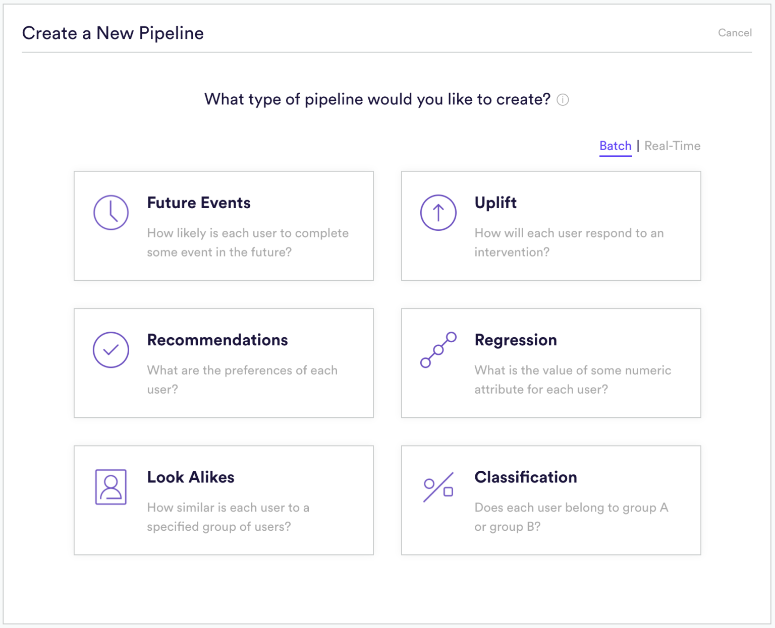Viewport: 775px width, 628px height.
Task: Click the 'group A or group B' description
Action: point(571,517)
